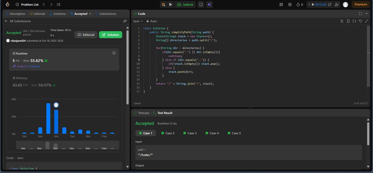373x173 pixels.
Task: Go to the previous problem arrow
Action: point(44,5)
